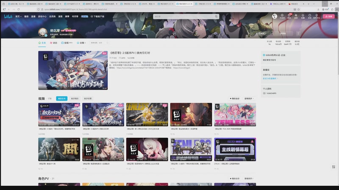Expand 查看更多 in the 角色PV section

(x=249, y=179)
